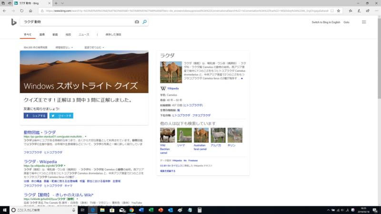The height and width of the screenshot is (214, 381).
Task: Click the camel photo in knowledge panel
Action: [x=171, y=72]
